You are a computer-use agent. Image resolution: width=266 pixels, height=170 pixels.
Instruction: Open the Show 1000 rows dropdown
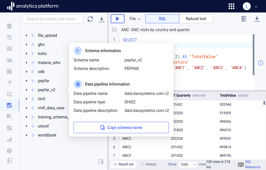coord(188,164)
